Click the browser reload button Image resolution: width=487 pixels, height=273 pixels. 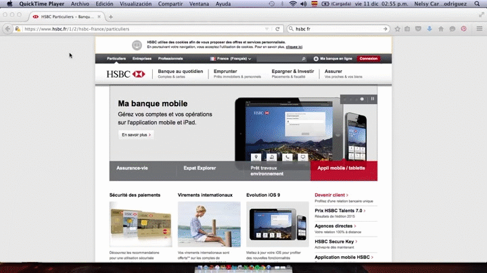pos(277,29)
